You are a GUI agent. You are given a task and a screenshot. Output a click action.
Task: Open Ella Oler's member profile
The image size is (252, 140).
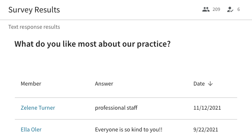point(31,129)
